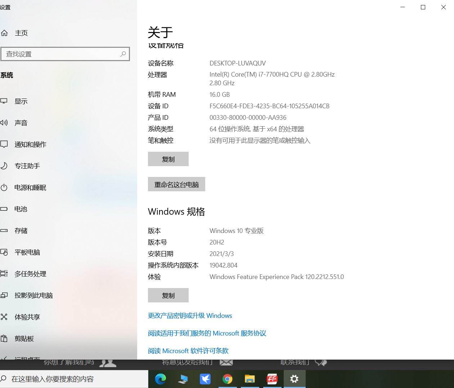Open Display (显示) settings icon

tap(4, 101)
